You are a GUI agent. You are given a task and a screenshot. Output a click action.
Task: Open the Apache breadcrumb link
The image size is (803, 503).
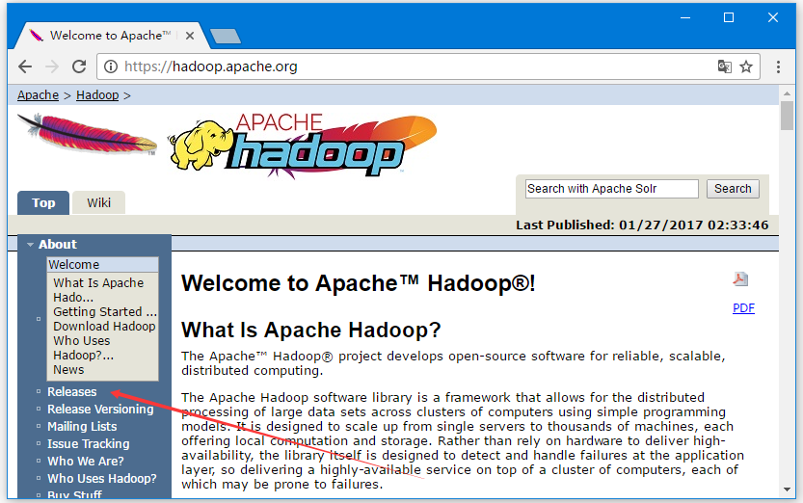point(38,95)
